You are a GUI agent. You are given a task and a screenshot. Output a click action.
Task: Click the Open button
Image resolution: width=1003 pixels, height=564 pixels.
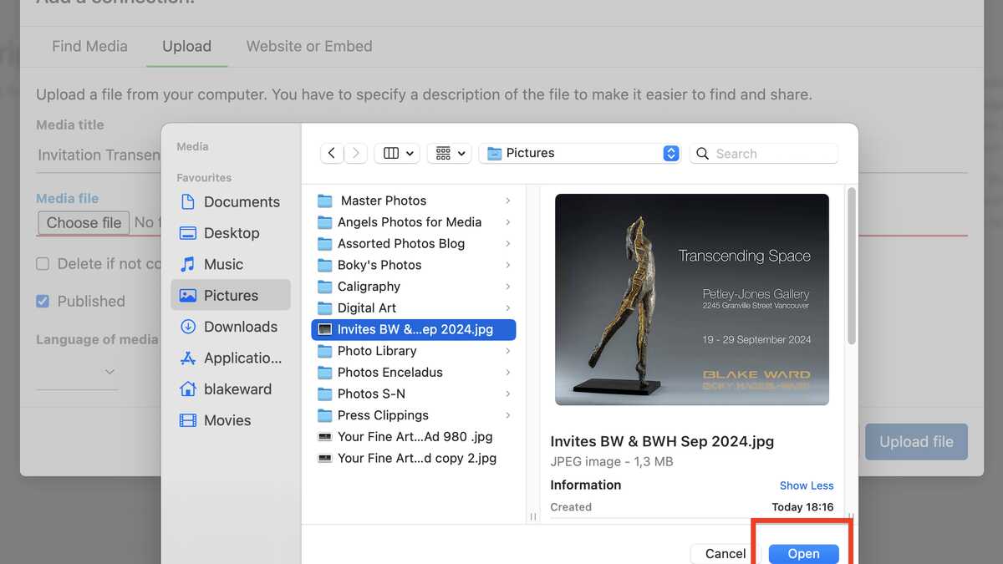pyautogui.click(x=803, y=553)
